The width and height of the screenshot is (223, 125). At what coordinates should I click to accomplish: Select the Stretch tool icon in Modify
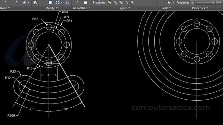(x=35, y=2)
